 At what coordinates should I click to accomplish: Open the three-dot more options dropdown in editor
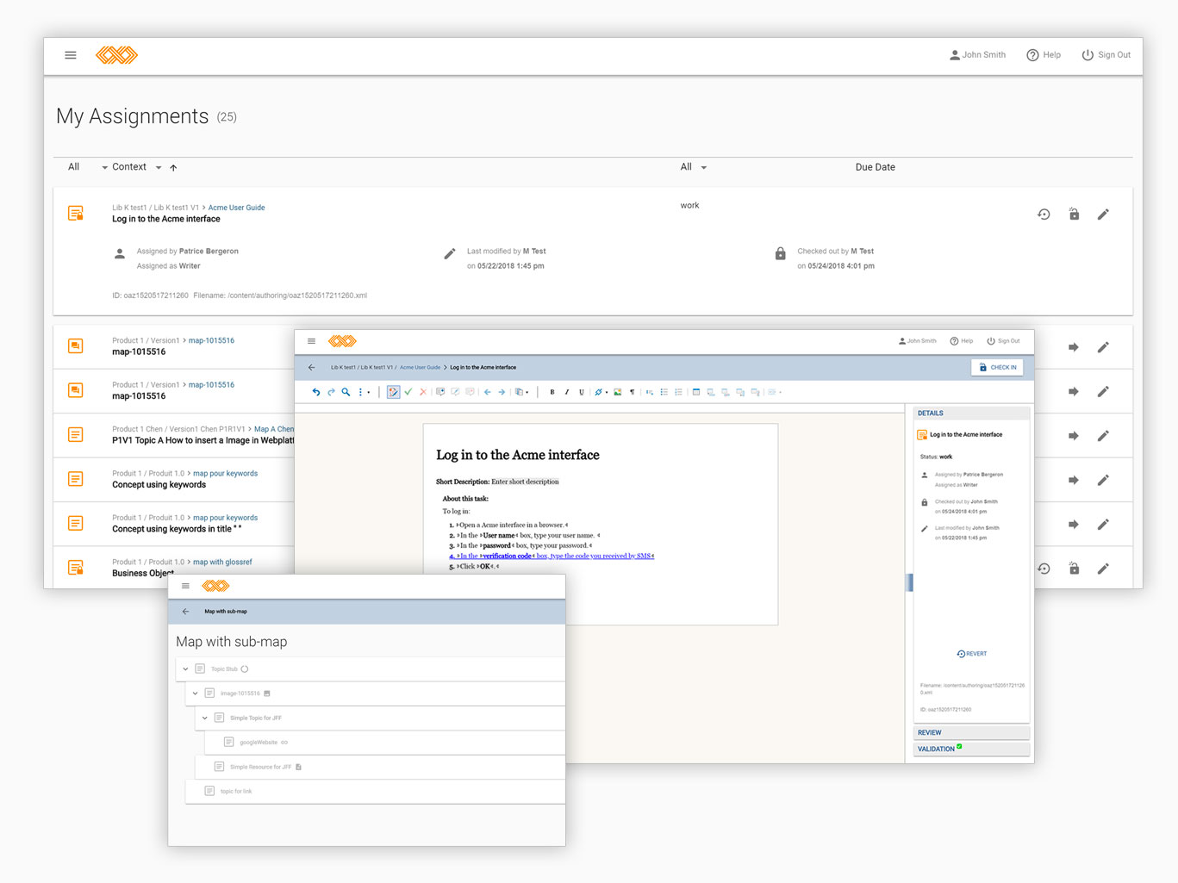click(364, 392)
